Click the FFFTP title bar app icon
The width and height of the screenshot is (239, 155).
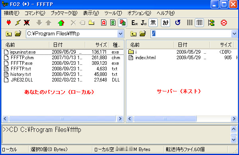pyautogui.click(x=5, y=4)
